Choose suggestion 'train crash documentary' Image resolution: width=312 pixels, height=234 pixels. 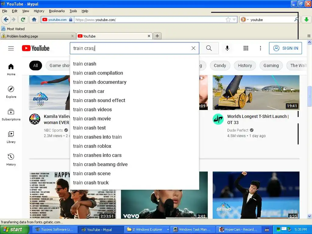[x=134, y=82]
